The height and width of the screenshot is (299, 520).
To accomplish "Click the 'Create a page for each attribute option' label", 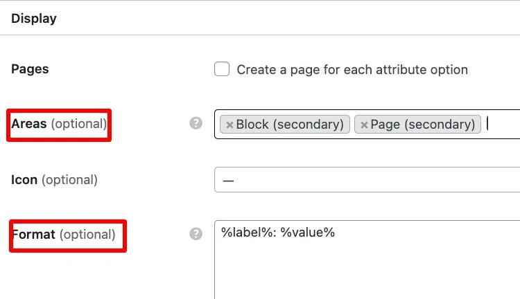I will tap(352, 70).
